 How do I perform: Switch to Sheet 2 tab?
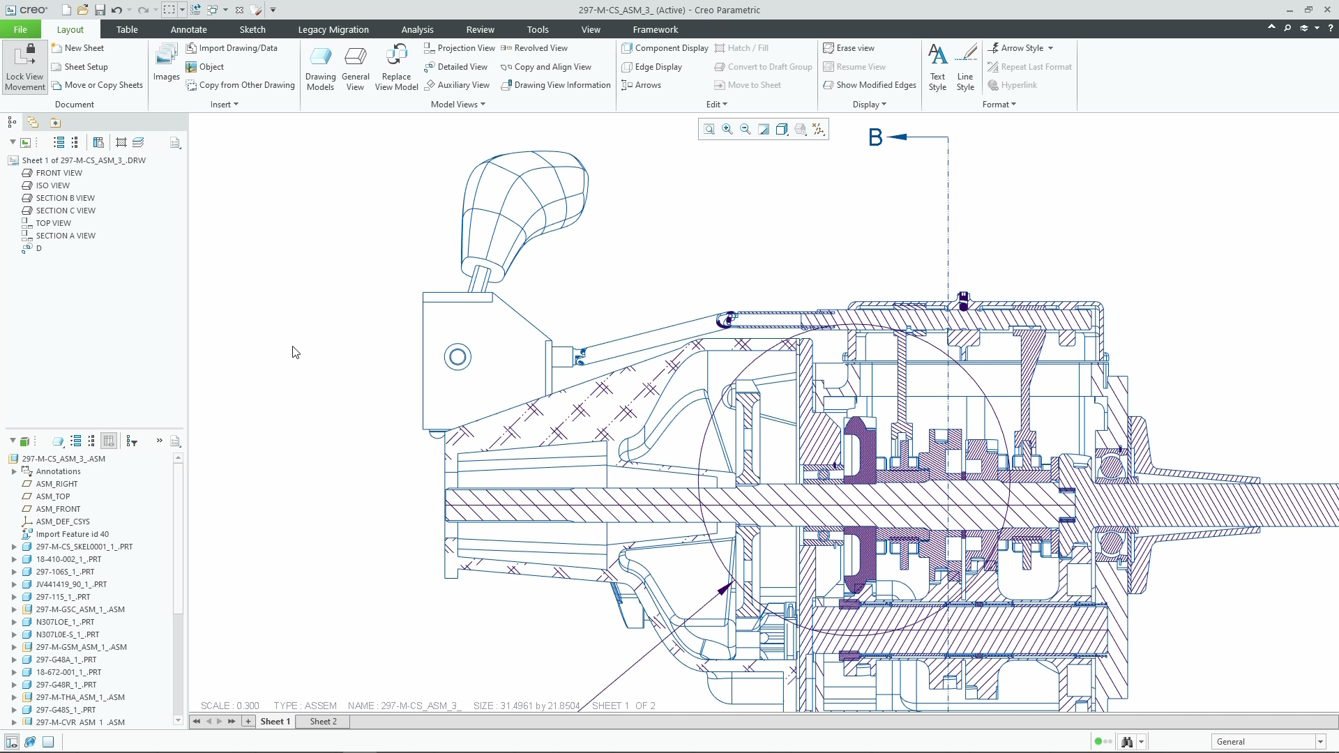323,722
